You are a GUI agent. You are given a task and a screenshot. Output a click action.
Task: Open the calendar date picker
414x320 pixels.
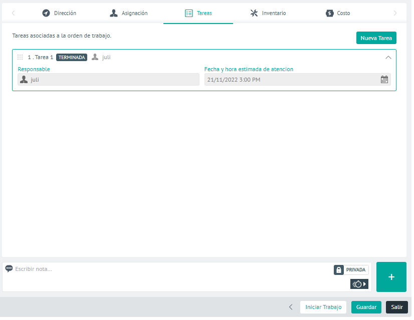click(384, 80)
